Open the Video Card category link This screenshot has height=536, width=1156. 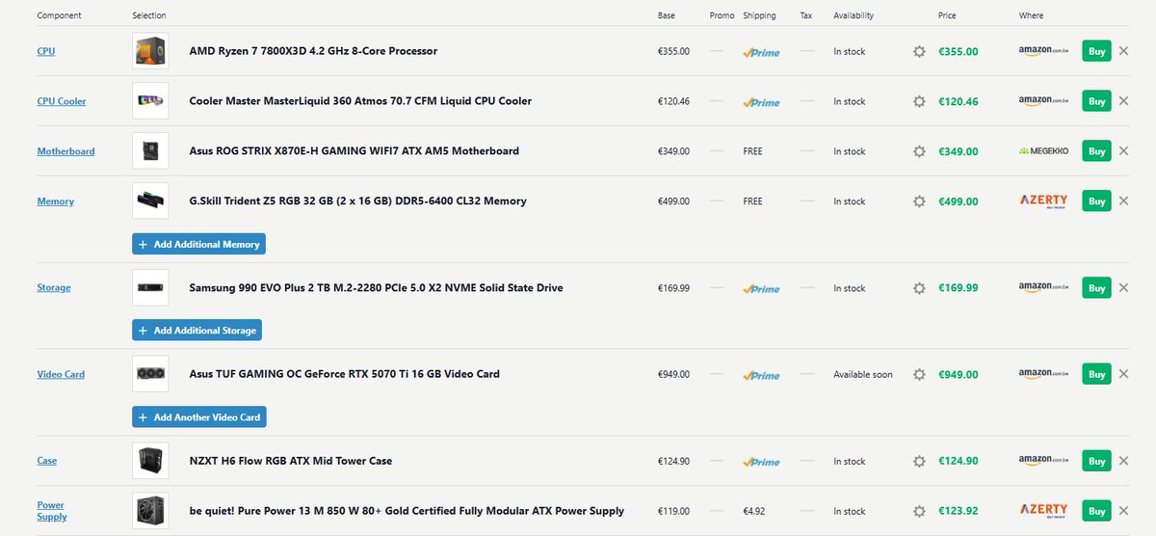pyautogui.click(x=61, y=374)
